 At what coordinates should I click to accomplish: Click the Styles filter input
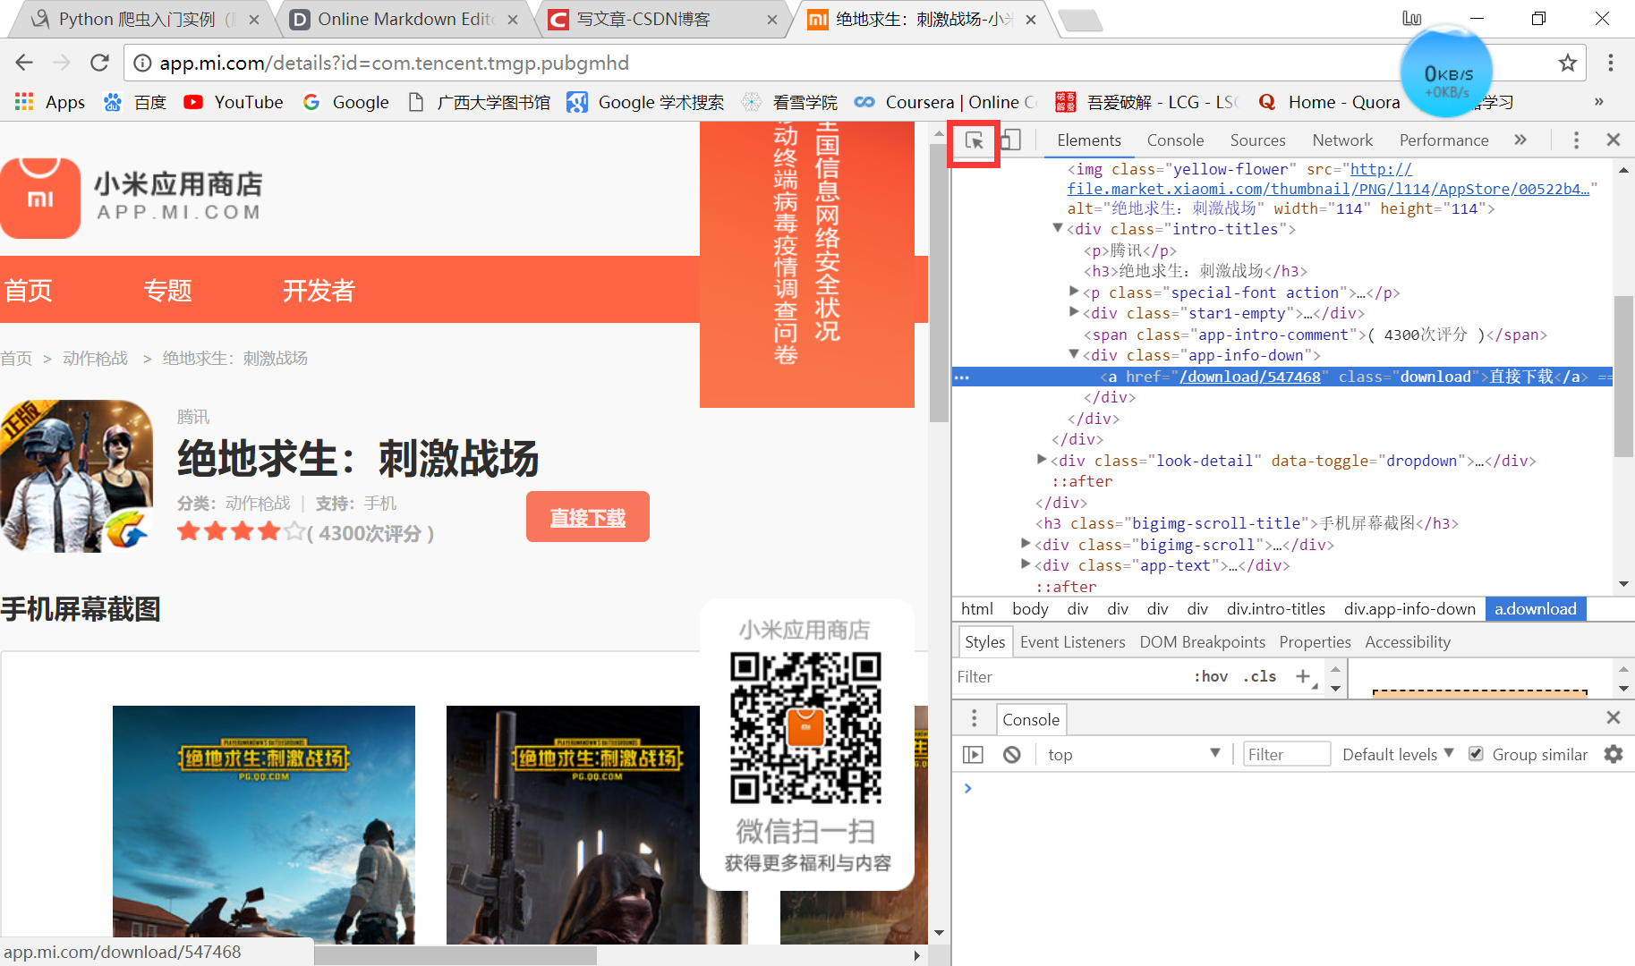1069,677
